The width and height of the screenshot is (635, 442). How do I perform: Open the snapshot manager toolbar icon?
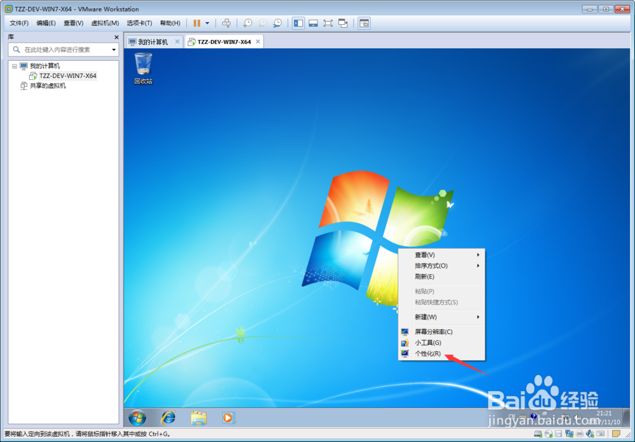pyautogui.click(x=277, y=23)
